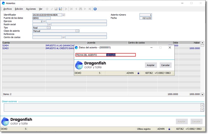Screen dimensions: 208x134
Task: Click Cancelar in Datos del asiento dialog
Action: [x=165, y=65]
